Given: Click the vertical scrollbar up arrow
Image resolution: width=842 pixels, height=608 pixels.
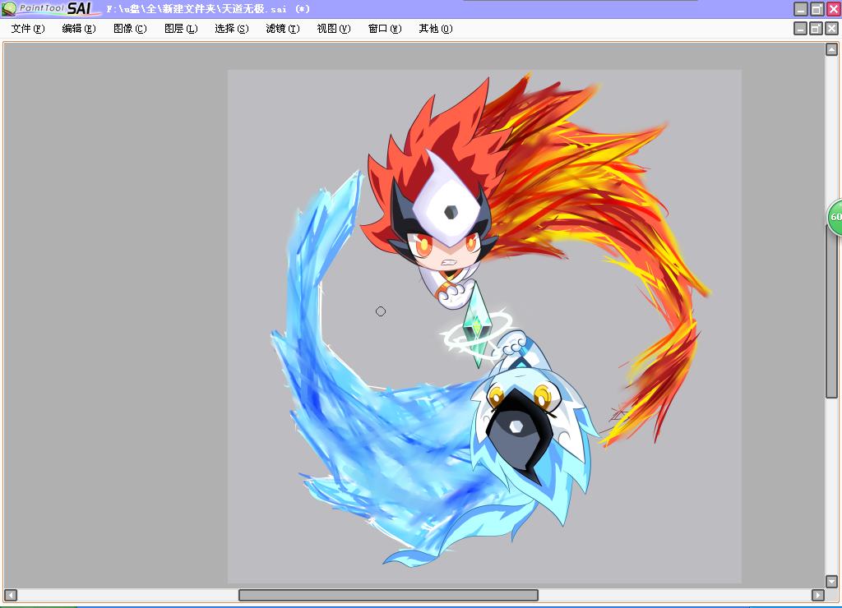Looking at the screenshot, I should [831, 50].
